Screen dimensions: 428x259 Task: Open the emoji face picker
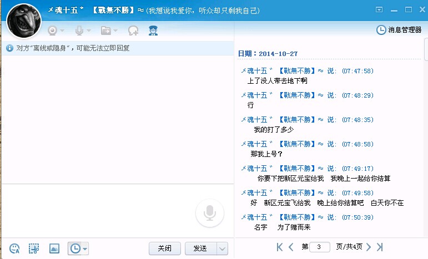point(15,248)
